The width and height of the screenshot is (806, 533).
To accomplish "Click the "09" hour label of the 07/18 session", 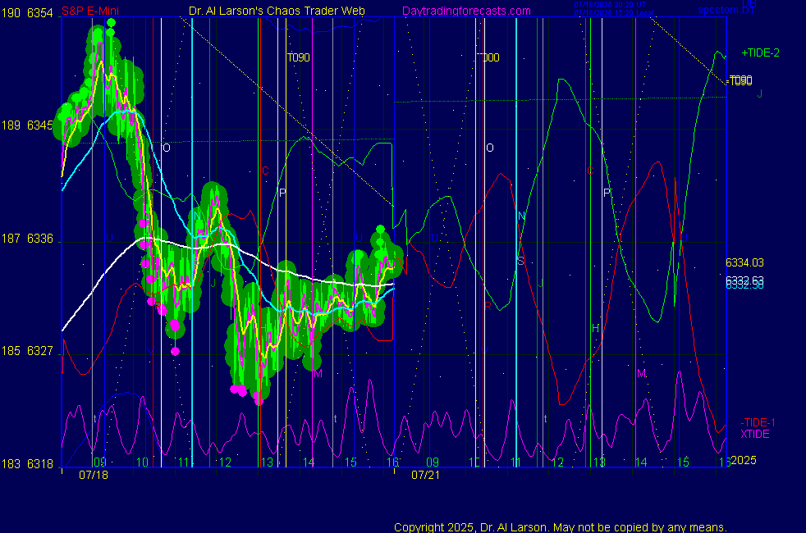I will tap(99, 462).
